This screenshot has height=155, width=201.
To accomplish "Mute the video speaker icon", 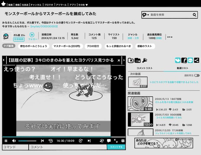I will pos(14,141).
